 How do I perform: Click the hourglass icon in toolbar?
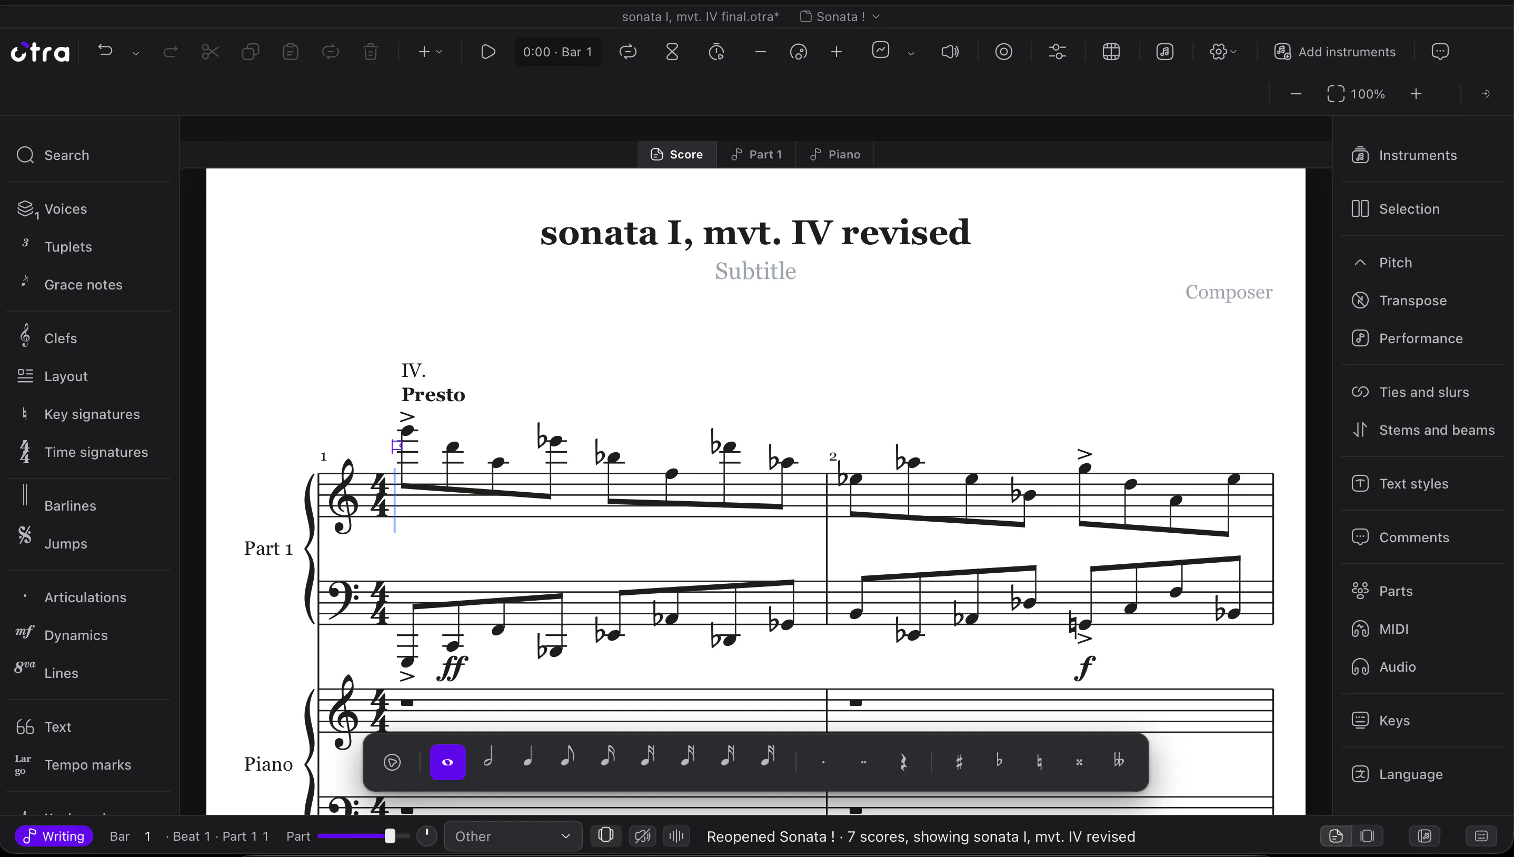pyautogui.click(x=672, y=52)
